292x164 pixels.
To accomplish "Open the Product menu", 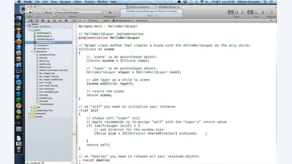I will [89, 2].
